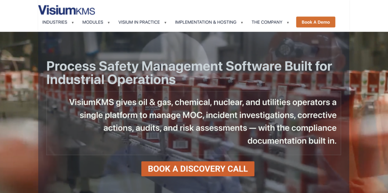Click the Process Safety Management Software headline

click(189, 73)
